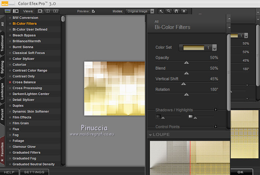Switch to single image view icon
Viewport: 260px width, 175px height.
pyautogui.click(x=40, y=11)
